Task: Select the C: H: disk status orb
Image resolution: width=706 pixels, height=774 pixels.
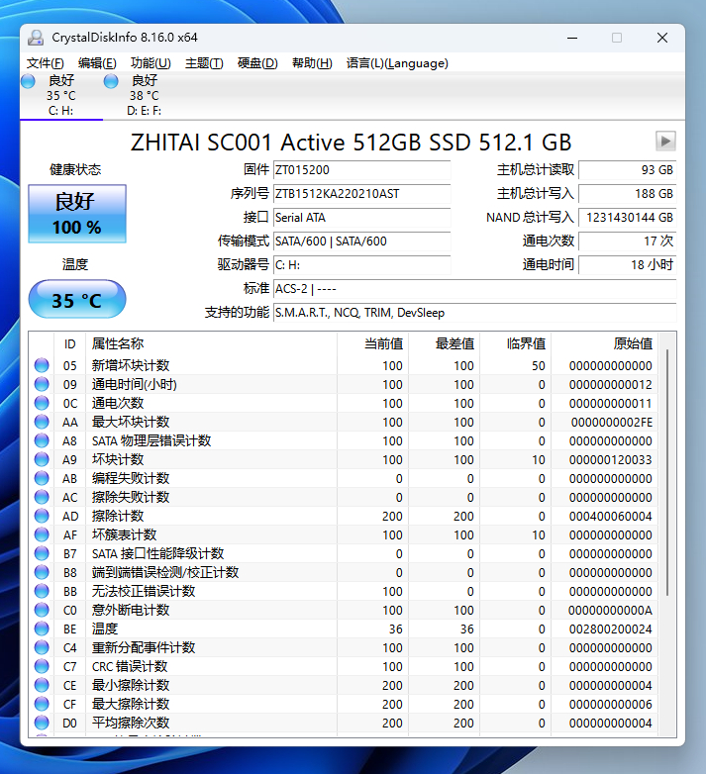Action: 28,81
